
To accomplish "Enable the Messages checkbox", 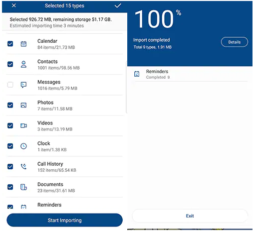I will (x=10, y=85).
